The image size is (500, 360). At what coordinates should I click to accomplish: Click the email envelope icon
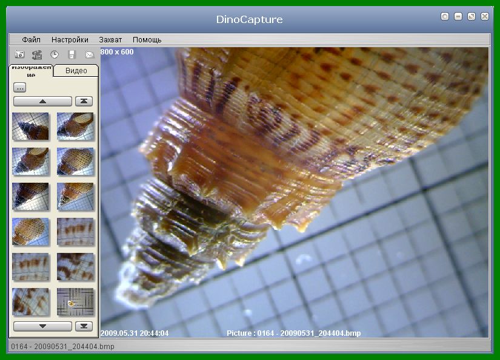pyautogui.click(x=90, y=54)
